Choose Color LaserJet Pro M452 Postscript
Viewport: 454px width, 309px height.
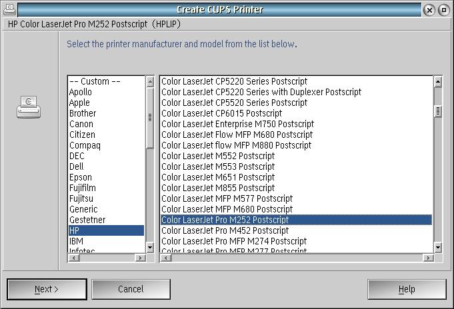click(296, 230)
